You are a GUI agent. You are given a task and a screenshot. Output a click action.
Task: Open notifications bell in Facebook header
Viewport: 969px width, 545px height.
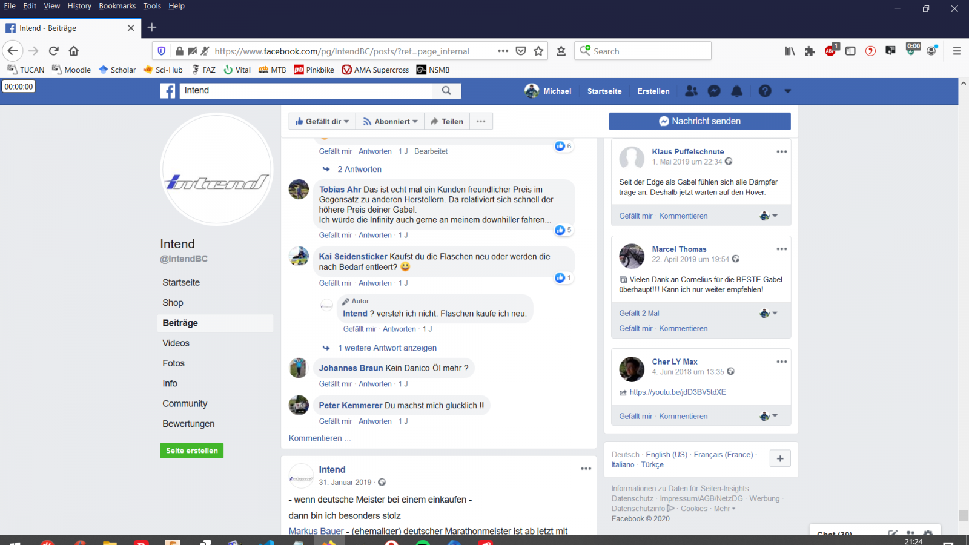[x=736, y=91]
